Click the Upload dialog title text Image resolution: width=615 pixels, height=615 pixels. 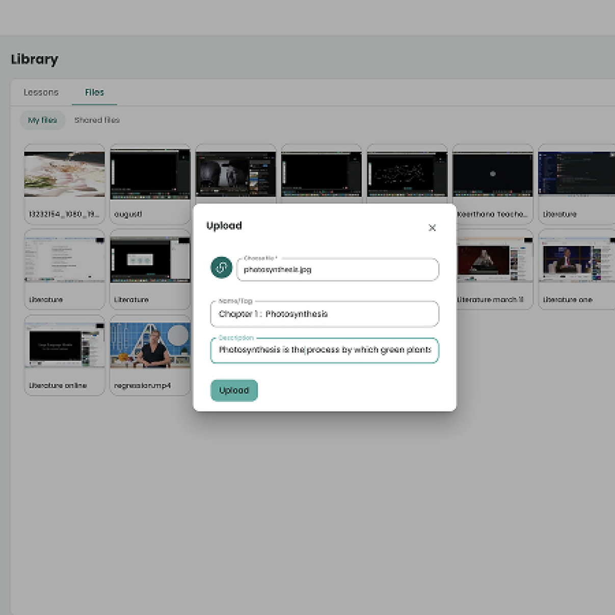224,226
